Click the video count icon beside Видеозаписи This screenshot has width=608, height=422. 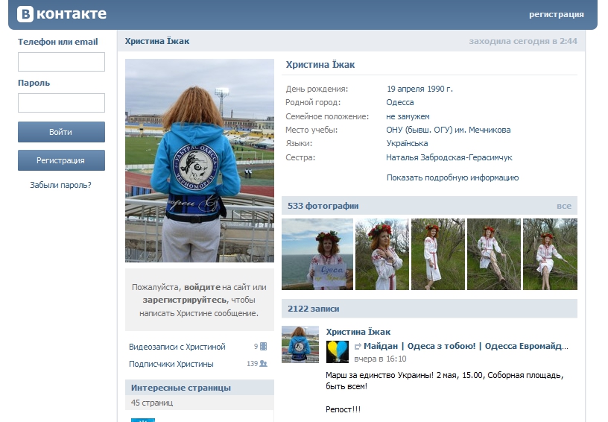[x=263, y=346]
